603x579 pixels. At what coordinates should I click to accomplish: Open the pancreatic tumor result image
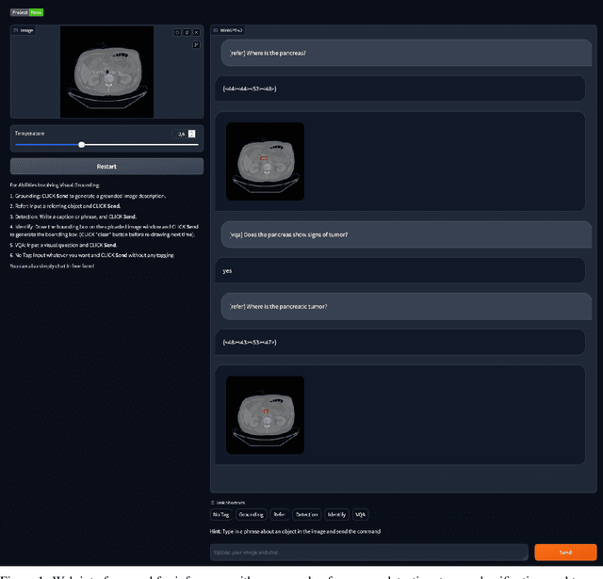click(x=265, y=415)
